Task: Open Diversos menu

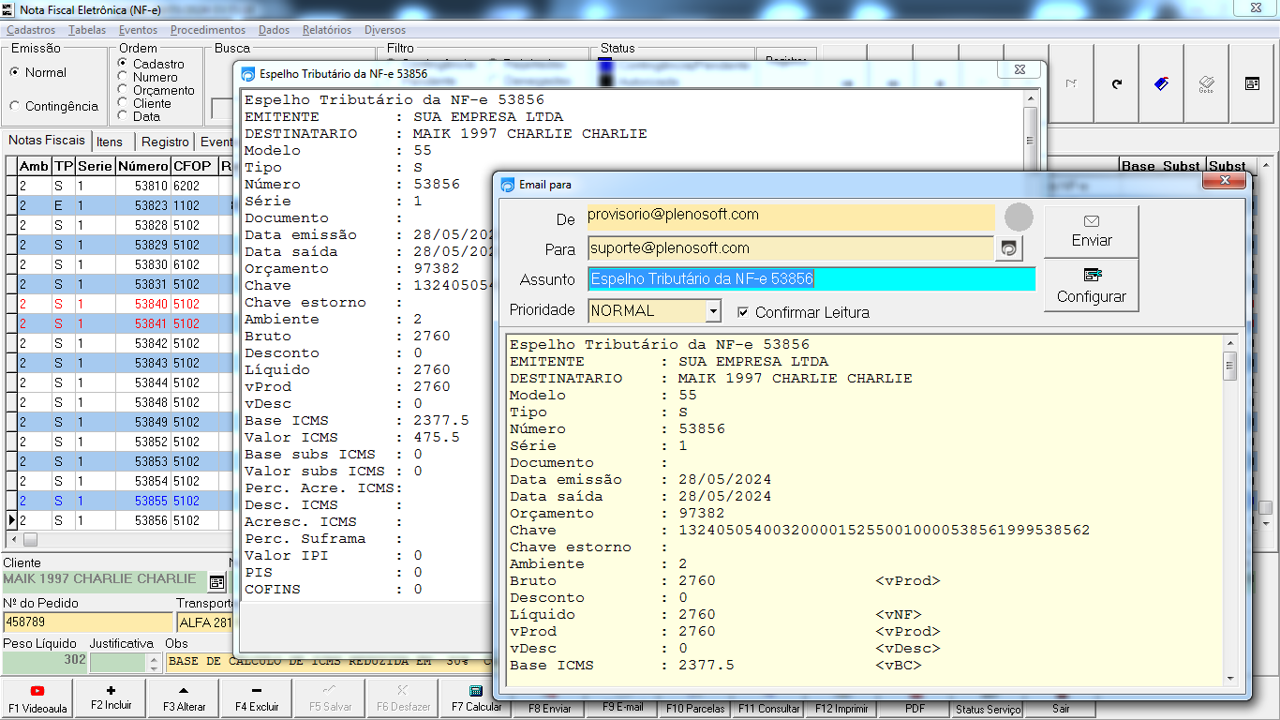Action: click(x=385, y=30)
